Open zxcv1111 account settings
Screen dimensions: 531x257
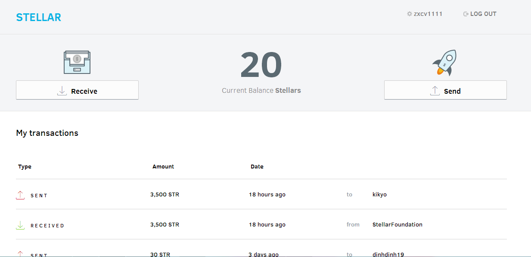(428, 14)
